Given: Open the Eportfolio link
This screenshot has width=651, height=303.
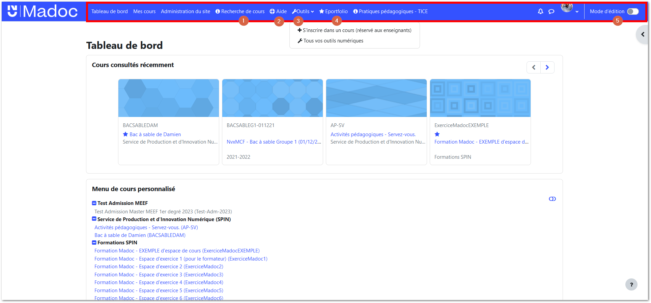Looking at the screenshot, I should click(x=334, y=11).
